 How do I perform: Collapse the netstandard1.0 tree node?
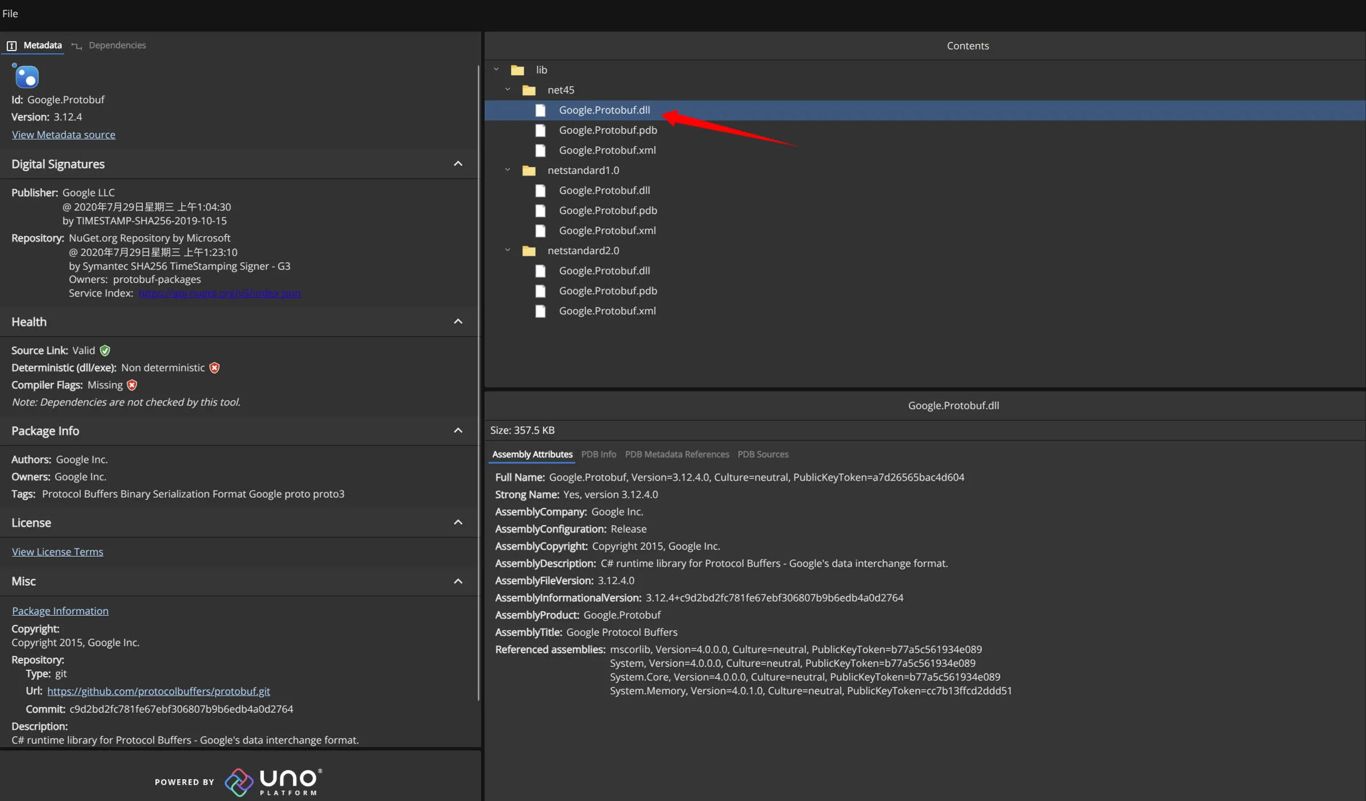coord(508,170)
